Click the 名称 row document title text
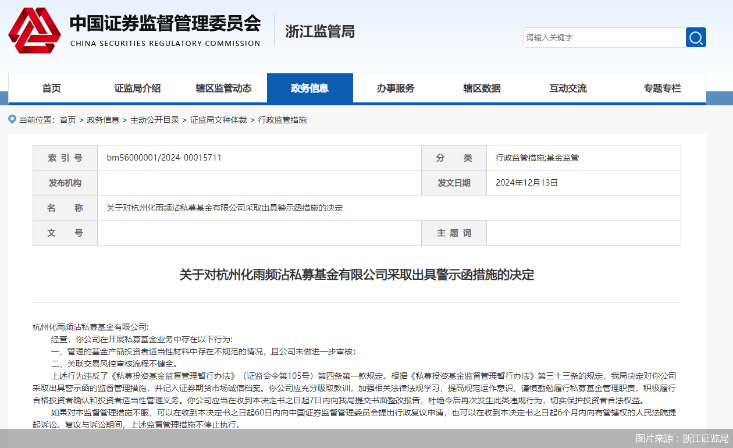733x448 pixels. click(225, 208)
